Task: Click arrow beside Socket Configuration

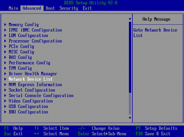Action: pyautogui.click(x=5, y=90)
